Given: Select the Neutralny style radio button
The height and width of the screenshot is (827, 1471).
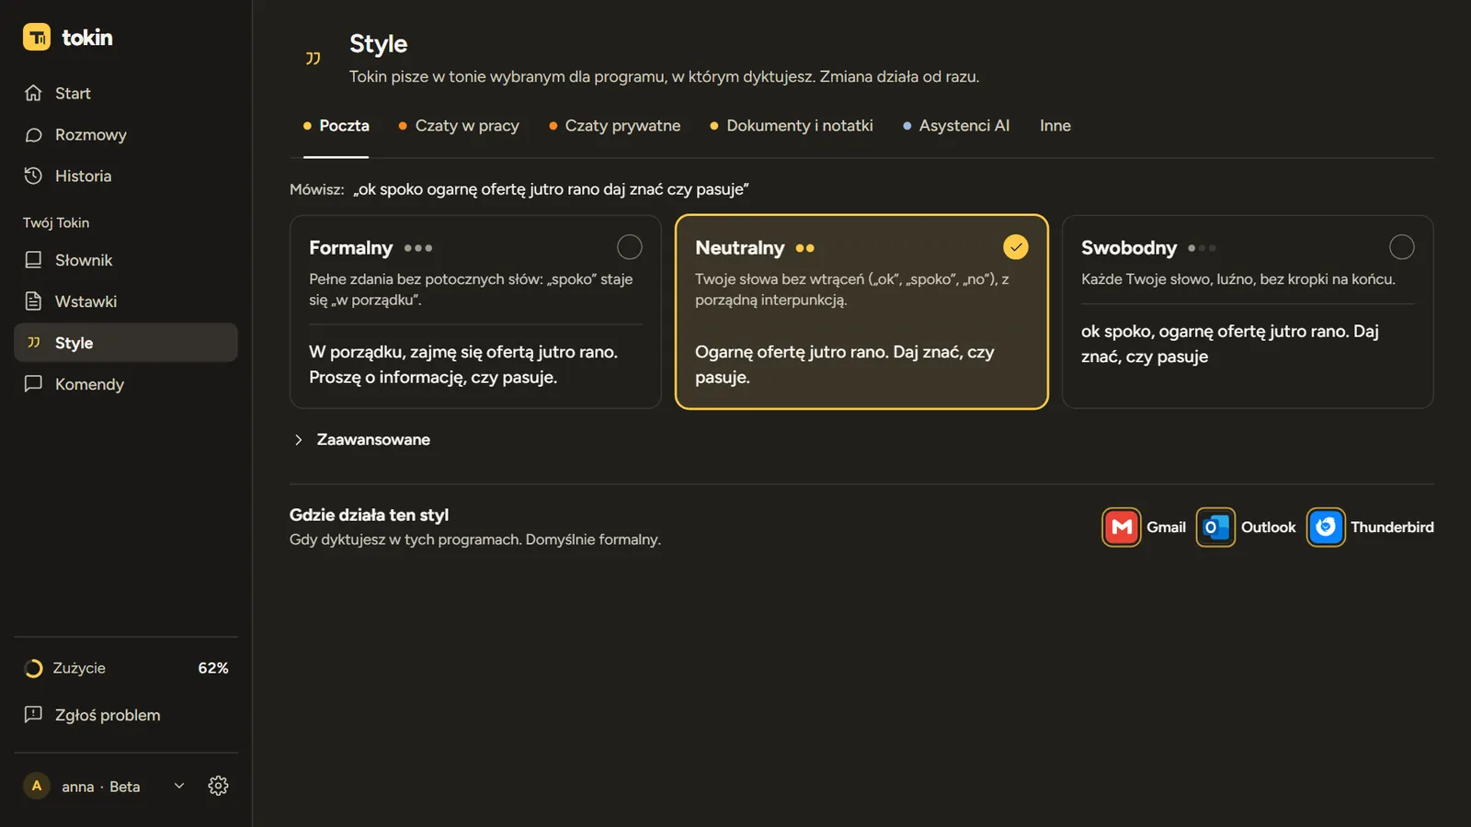Looking at the screenshot, I should (1016, 247).
